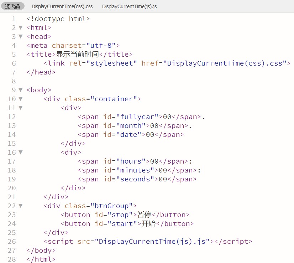Collapse the body tag on line 9
This screenshot has width=294, height=263.
[x=21, y=90]
